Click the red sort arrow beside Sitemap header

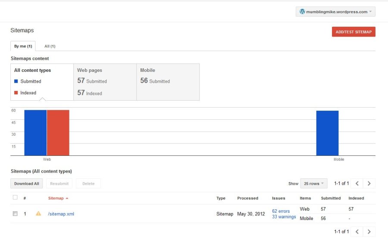coord(67,198)
